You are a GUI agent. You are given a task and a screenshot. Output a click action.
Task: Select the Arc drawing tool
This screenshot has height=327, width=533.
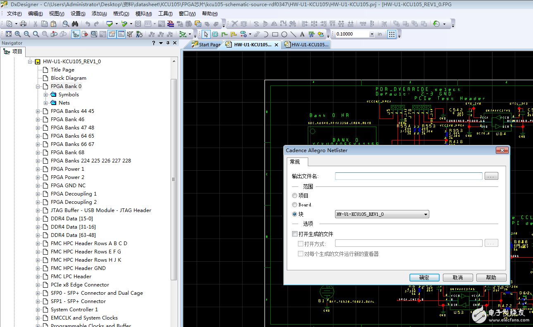pos(266,34)
